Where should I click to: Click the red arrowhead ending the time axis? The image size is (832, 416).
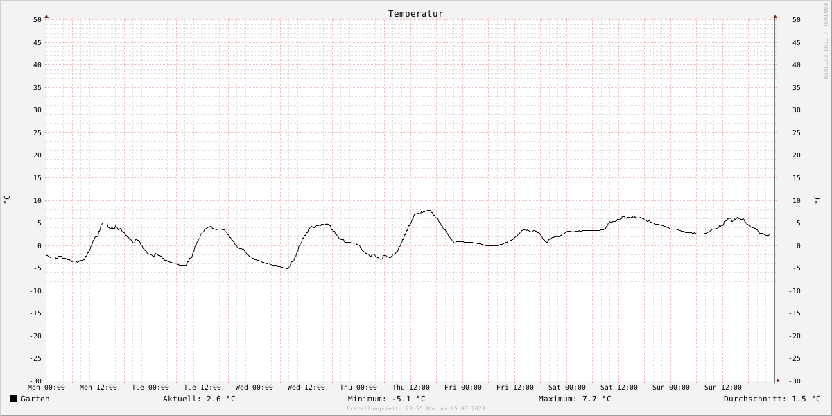tap(778, 381)
